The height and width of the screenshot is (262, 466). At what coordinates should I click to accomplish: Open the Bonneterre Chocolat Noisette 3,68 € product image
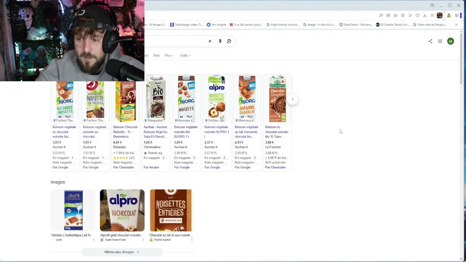click(277, 99)
